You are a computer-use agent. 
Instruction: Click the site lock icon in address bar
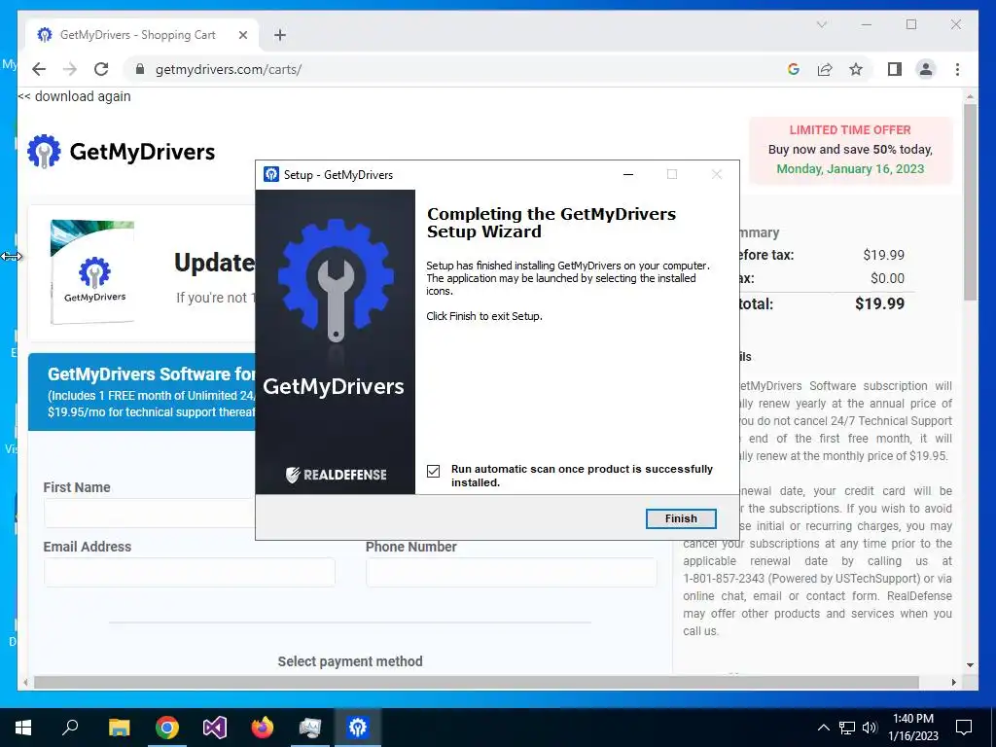(x=140, y=69)
